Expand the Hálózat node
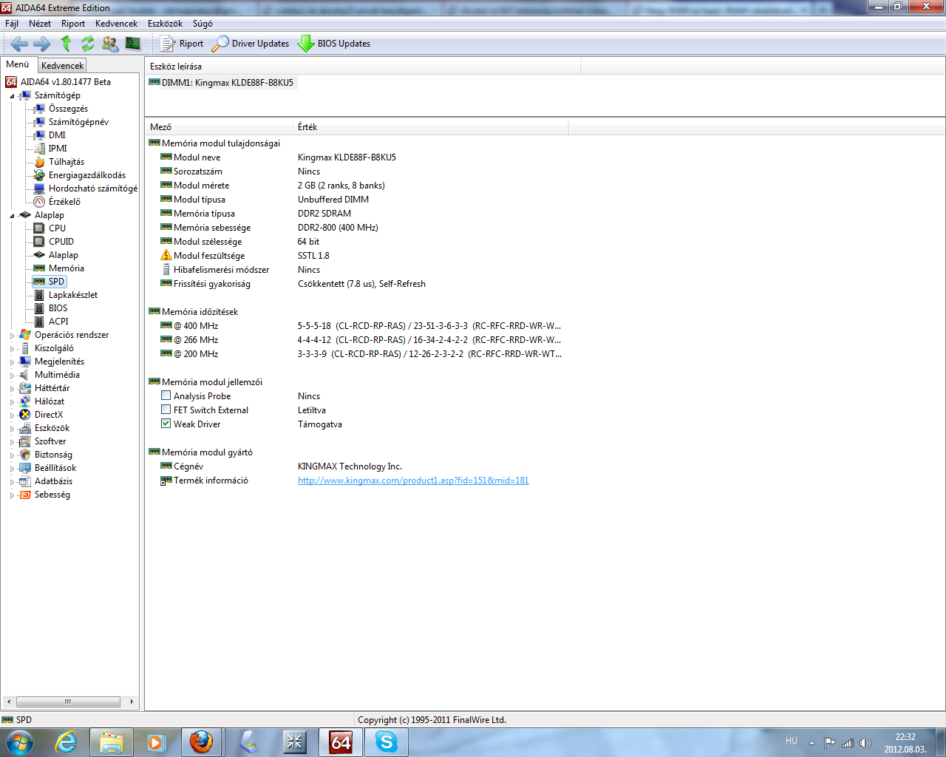 12,402
